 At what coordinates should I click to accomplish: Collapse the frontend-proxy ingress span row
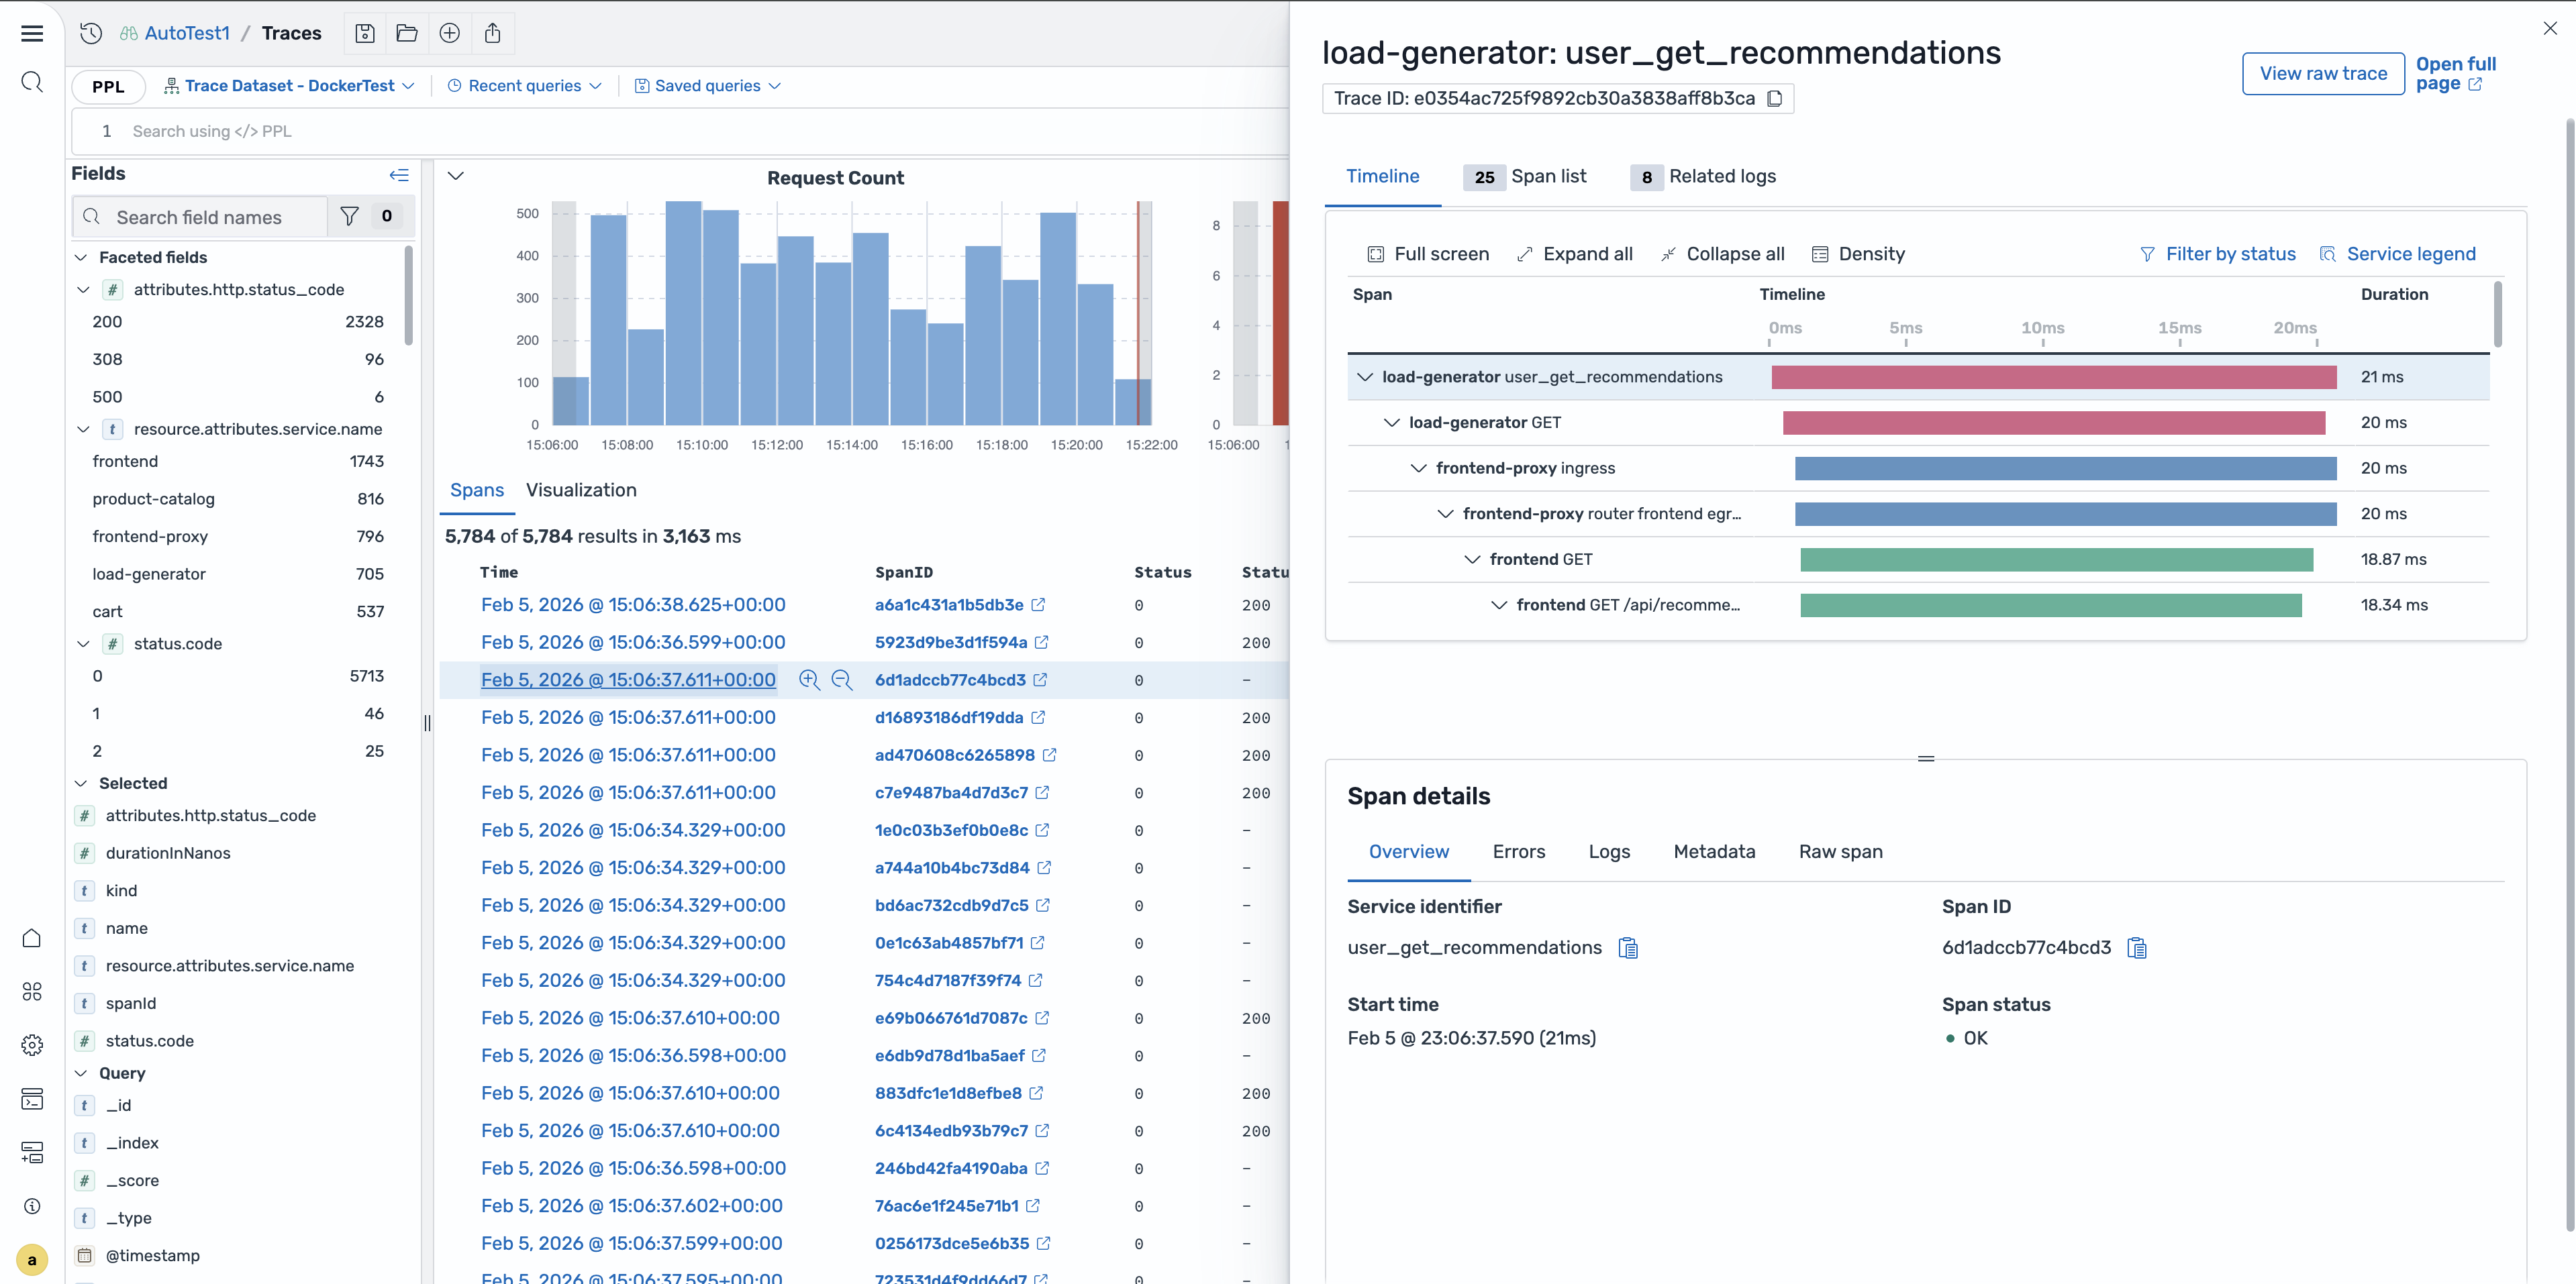point(1418,468)
